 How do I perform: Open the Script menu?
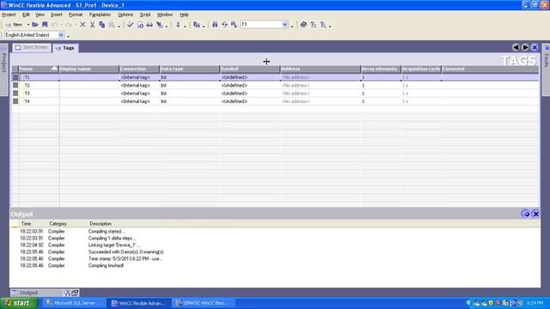pos(145,15)
